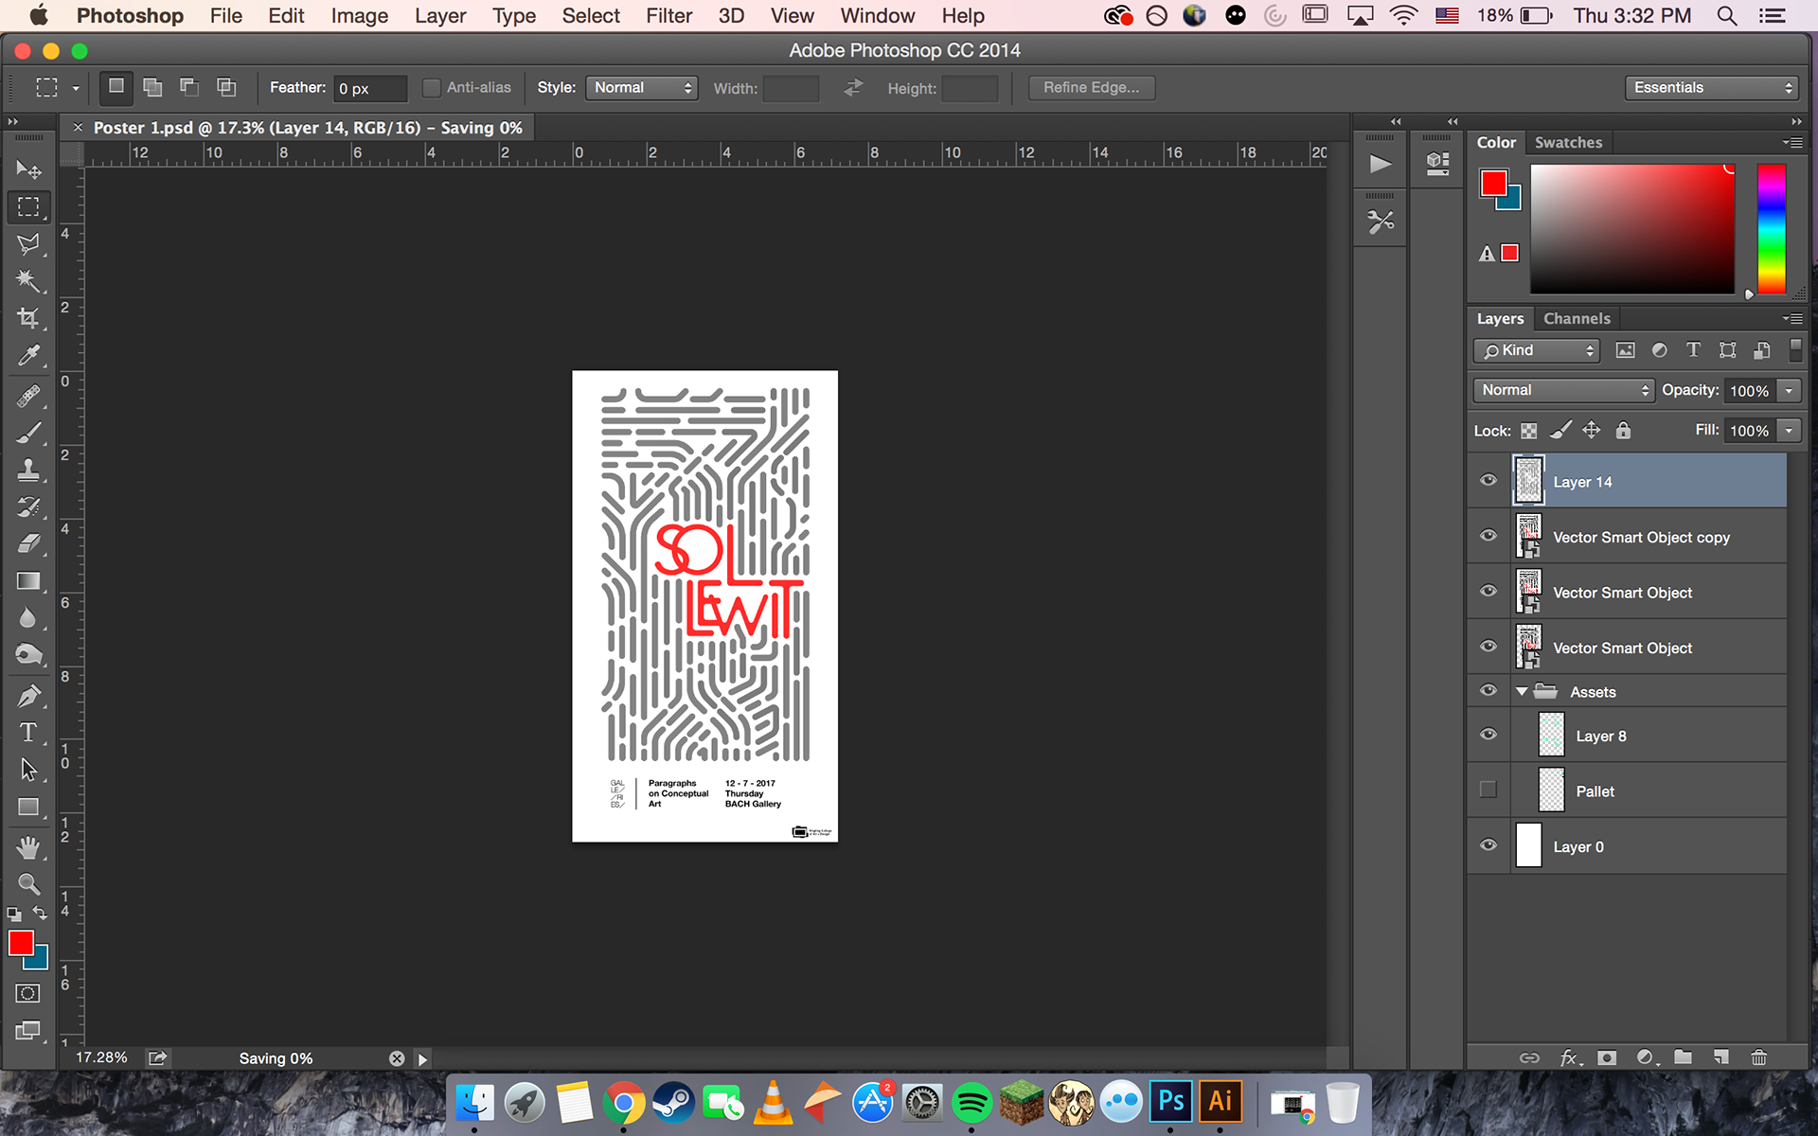Select the Pen tool
Image resolution: width=1818 pixels, height=1136 pixels.
point(28,696)
